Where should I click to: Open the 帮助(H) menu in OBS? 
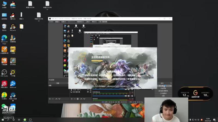[x=94, y=22]
